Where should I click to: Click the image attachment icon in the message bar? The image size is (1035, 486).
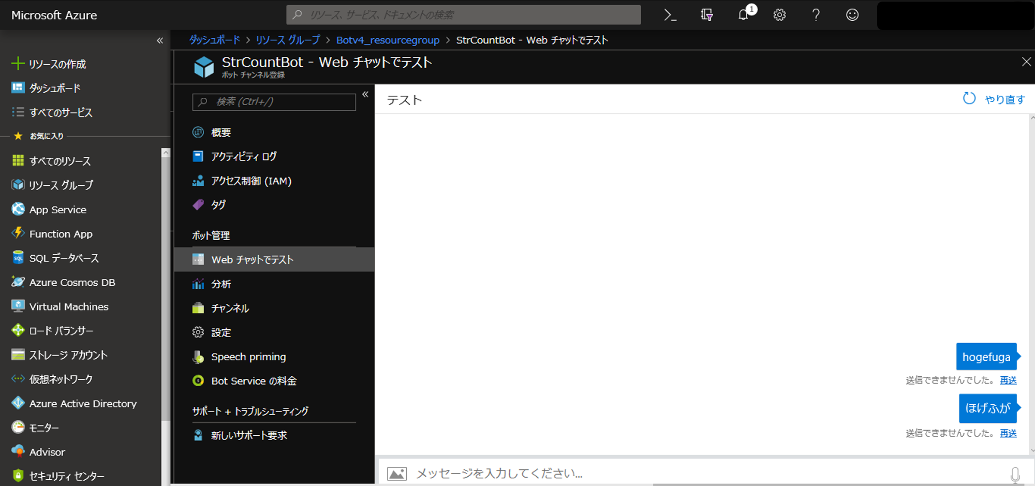tap(397, 473)
